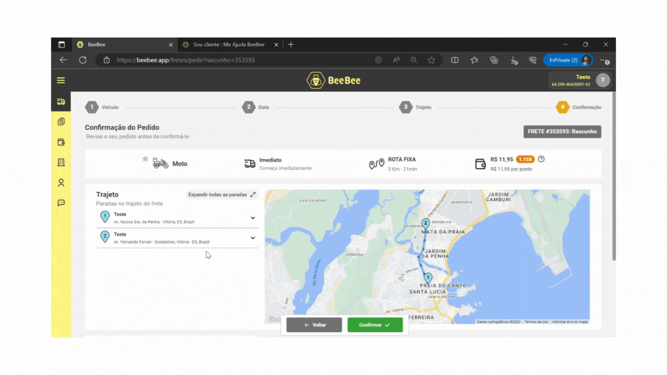This screenshot has width=667, height=375.
Task: Click the Voltar button
Action: pos(314,325)
